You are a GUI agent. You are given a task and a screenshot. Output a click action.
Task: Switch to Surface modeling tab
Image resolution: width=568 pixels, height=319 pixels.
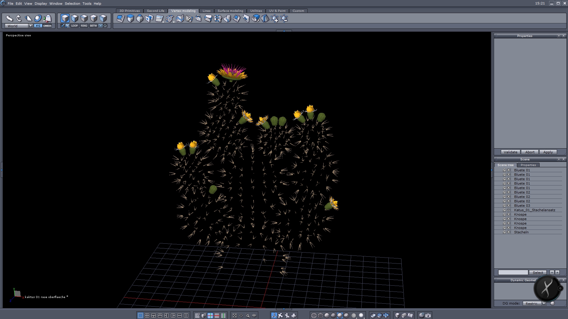click(230, 11)
